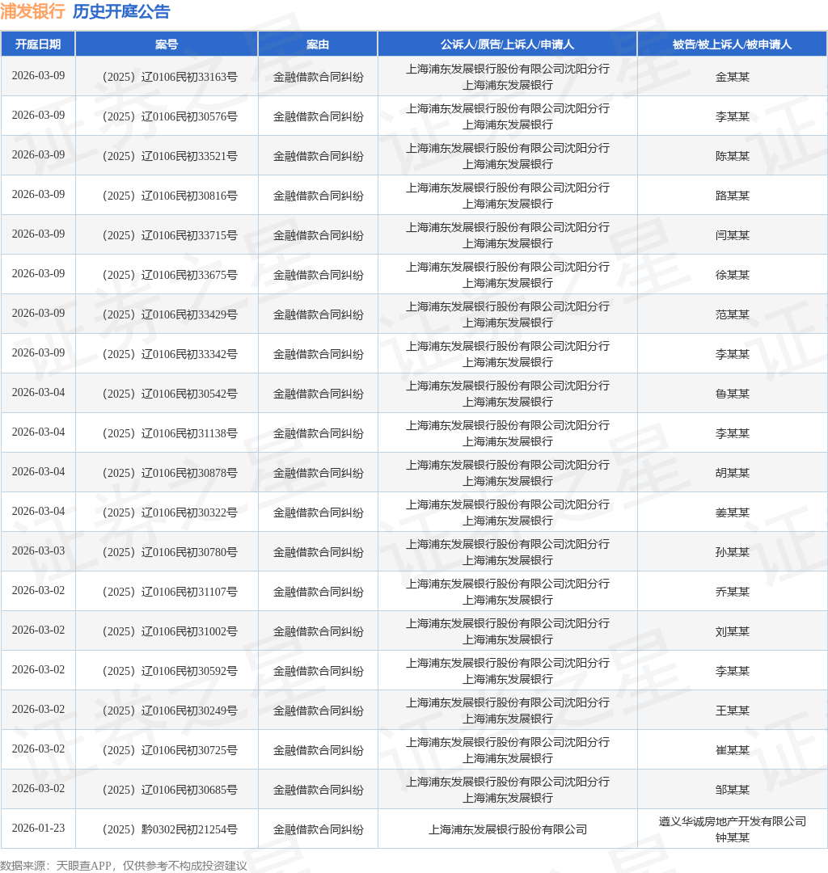Click the date 2026-03-03
This screenshot has height=873, width=828.
pos(39,550)
